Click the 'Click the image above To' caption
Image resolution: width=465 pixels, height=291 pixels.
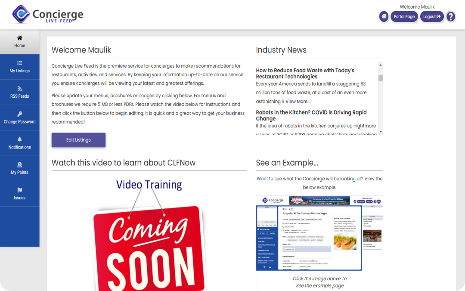tap(319, 279)
